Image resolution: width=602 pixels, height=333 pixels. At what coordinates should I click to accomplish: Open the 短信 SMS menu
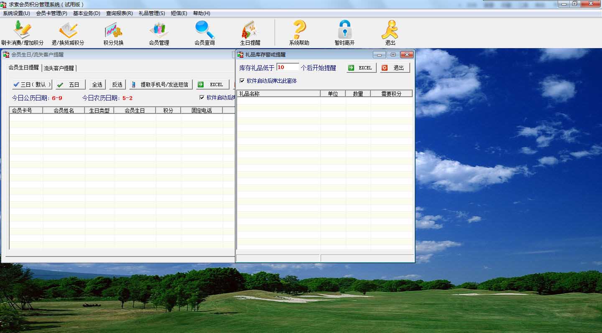point(179,13)
